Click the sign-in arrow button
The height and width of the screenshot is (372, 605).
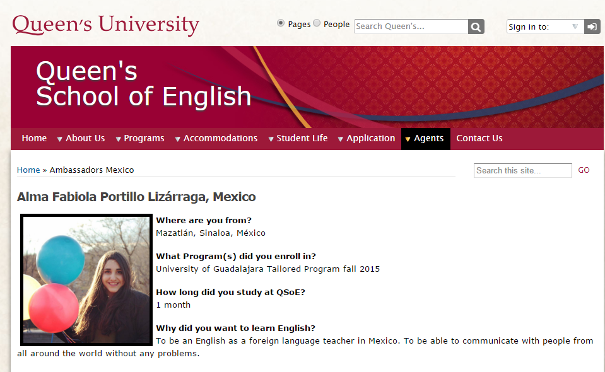[x=592, y=26]
